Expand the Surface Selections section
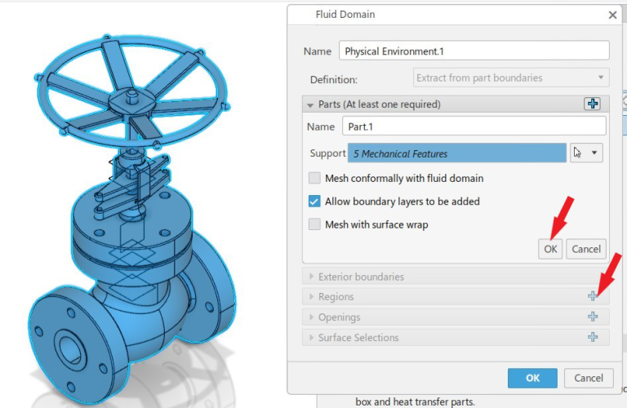Image resolution: width=627 pixels, height=408 pixels. click(311, 337)
